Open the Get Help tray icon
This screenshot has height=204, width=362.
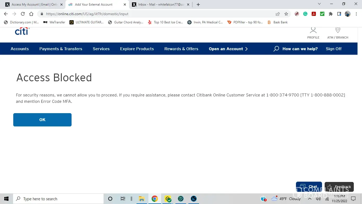(263, 199)
